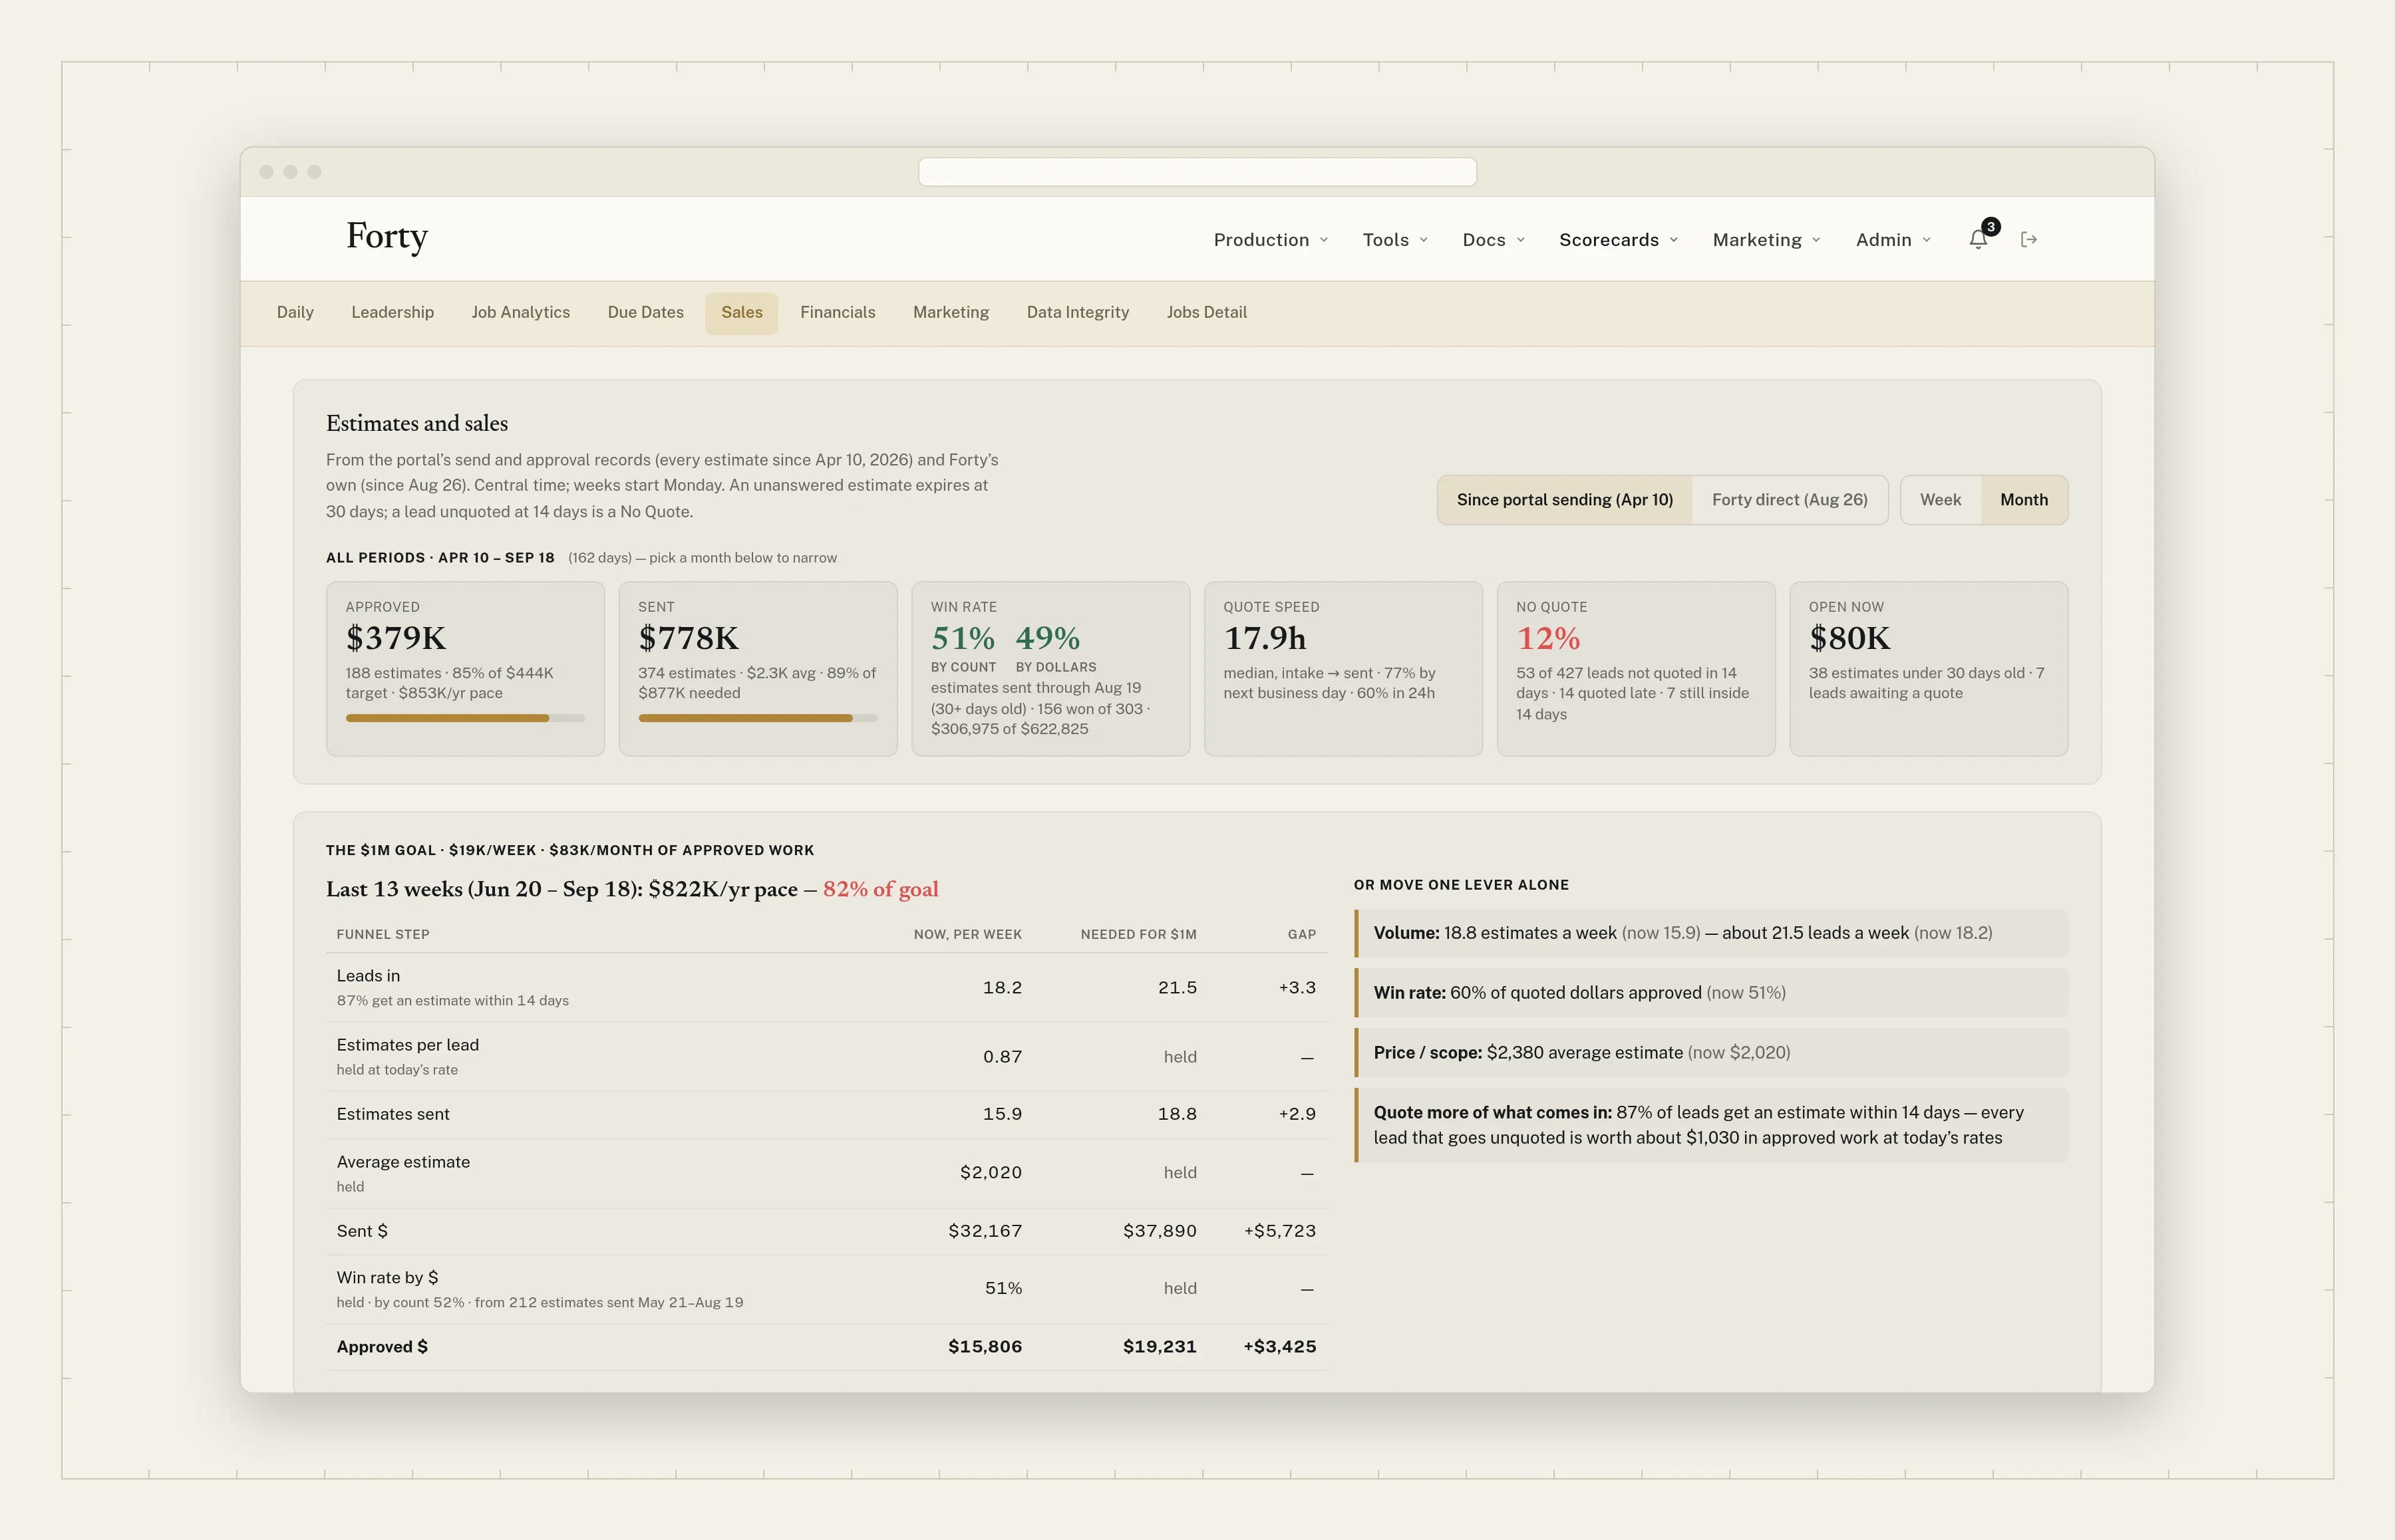This screenshot has height=1540, width=2395.
Task: Switch to the Daily tab
Action: click(295, 313)
